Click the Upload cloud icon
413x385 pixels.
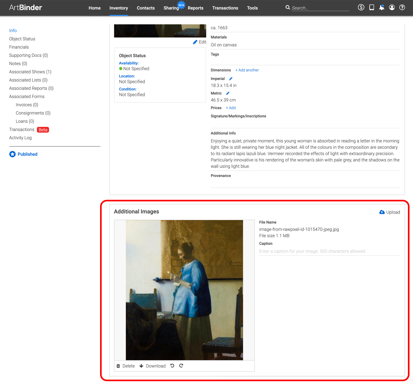pos(382,212)
